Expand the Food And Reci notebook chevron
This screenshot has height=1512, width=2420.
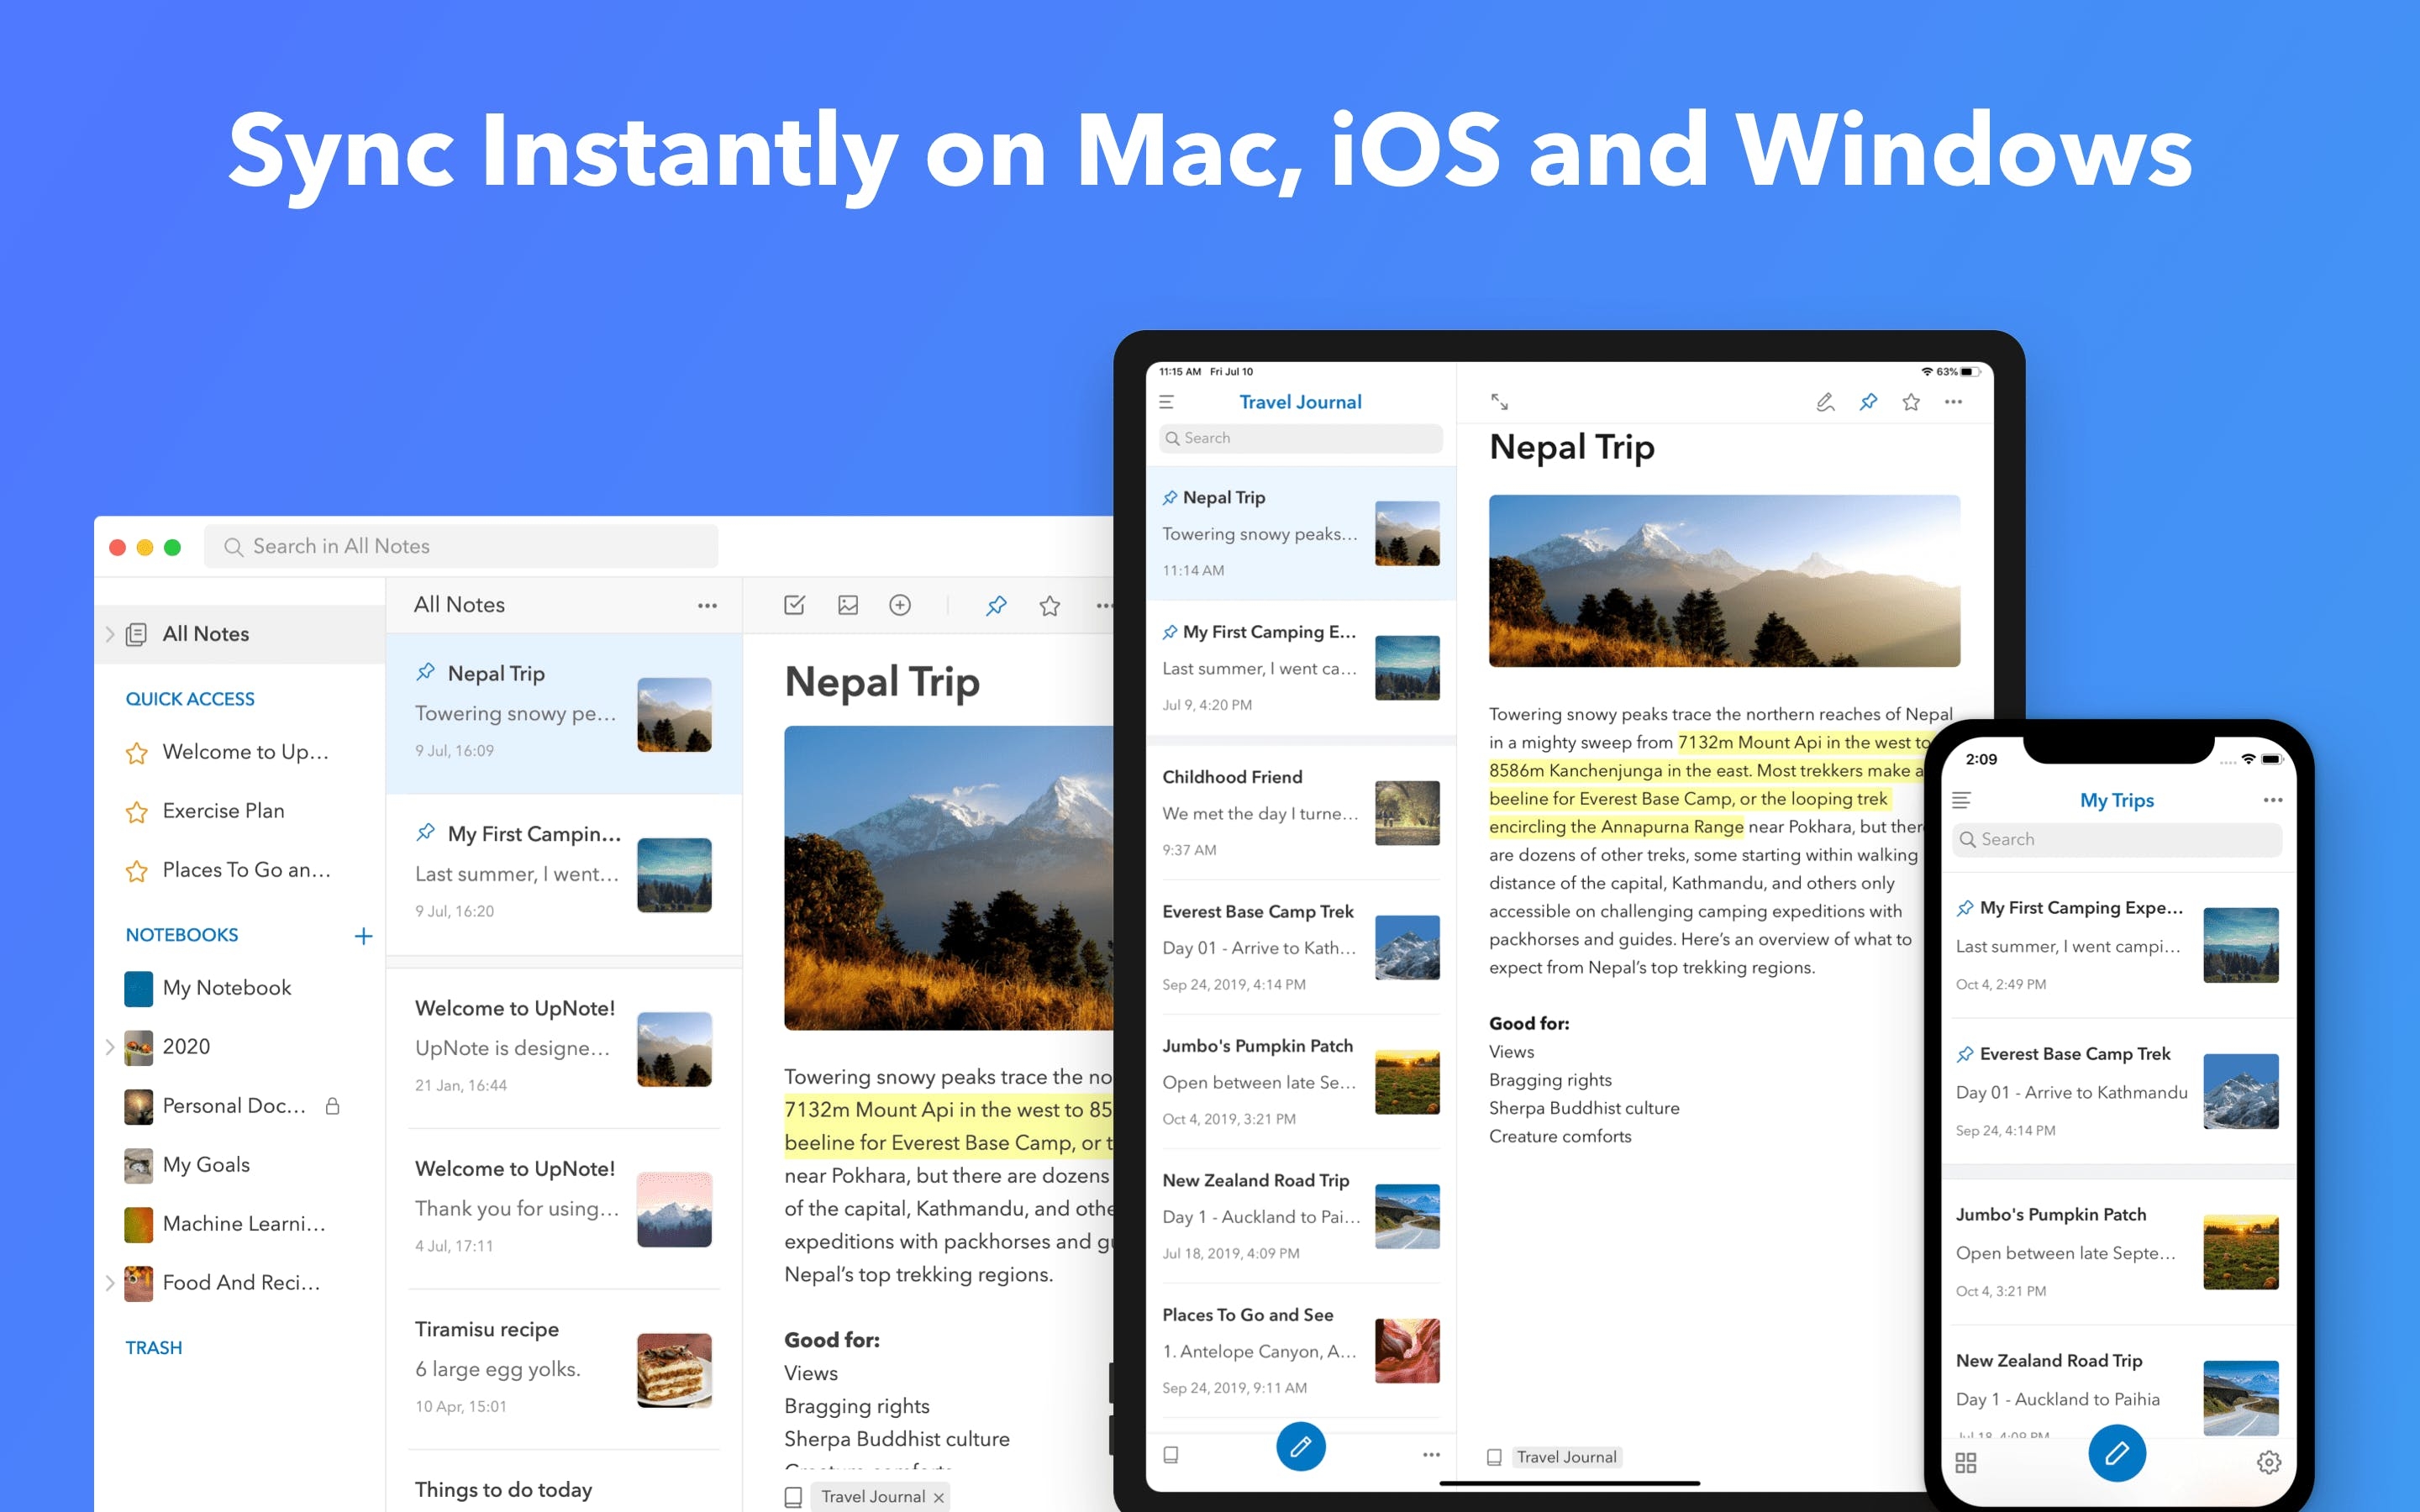(110, 1283)
